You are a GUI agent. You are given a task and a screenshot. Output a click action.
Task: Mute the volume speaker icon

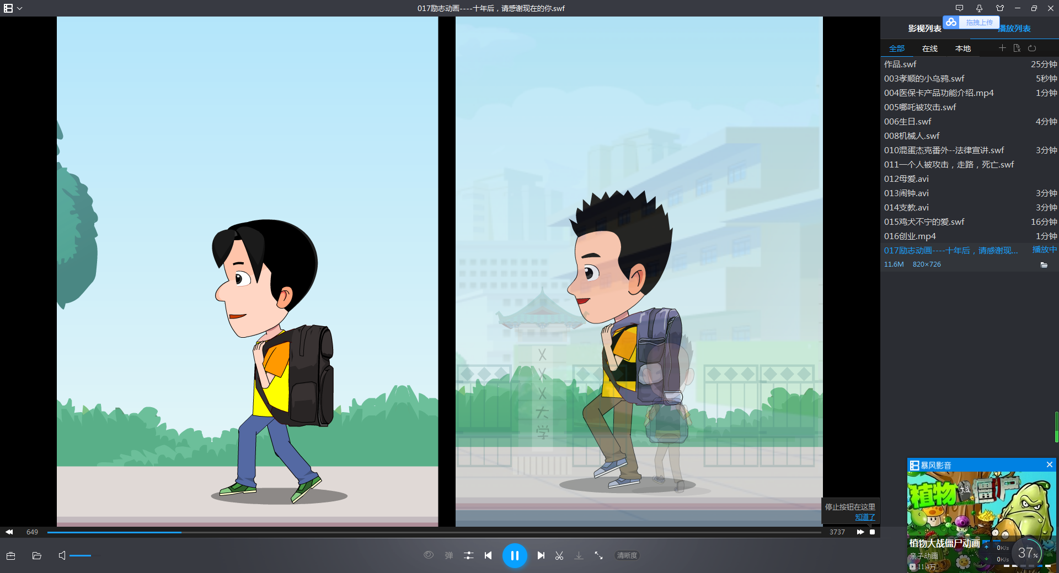click(62, 555)
